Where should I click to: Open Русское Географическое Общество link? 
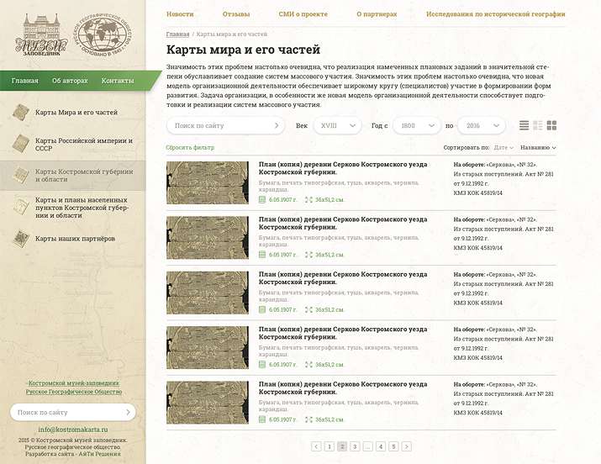(x=74, y=392)
